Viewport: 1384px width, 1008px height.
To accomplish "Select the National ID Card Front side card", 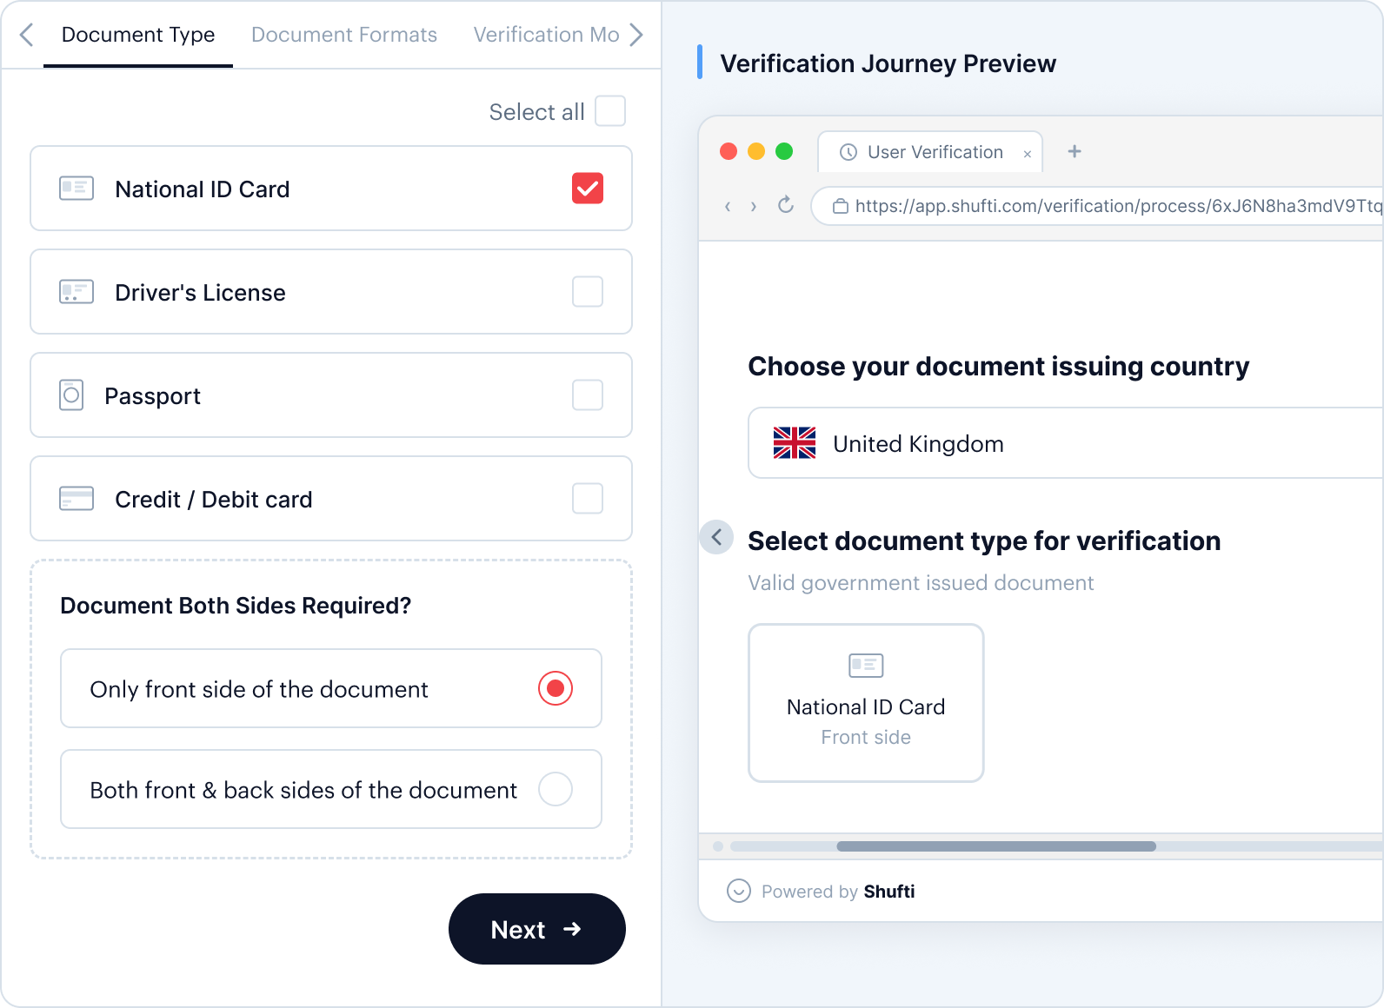I will 866,703.
